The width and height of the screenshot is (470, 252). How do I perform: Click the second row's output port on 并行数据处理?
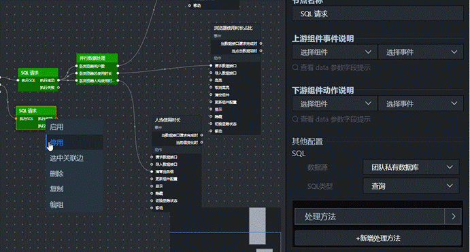118,73
